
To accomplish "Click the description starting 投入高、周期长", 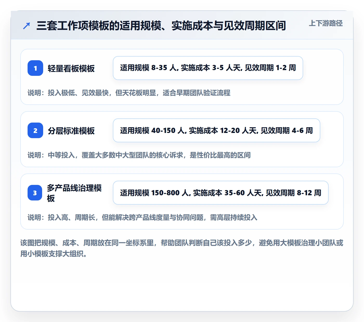I will tap(142, 217).
